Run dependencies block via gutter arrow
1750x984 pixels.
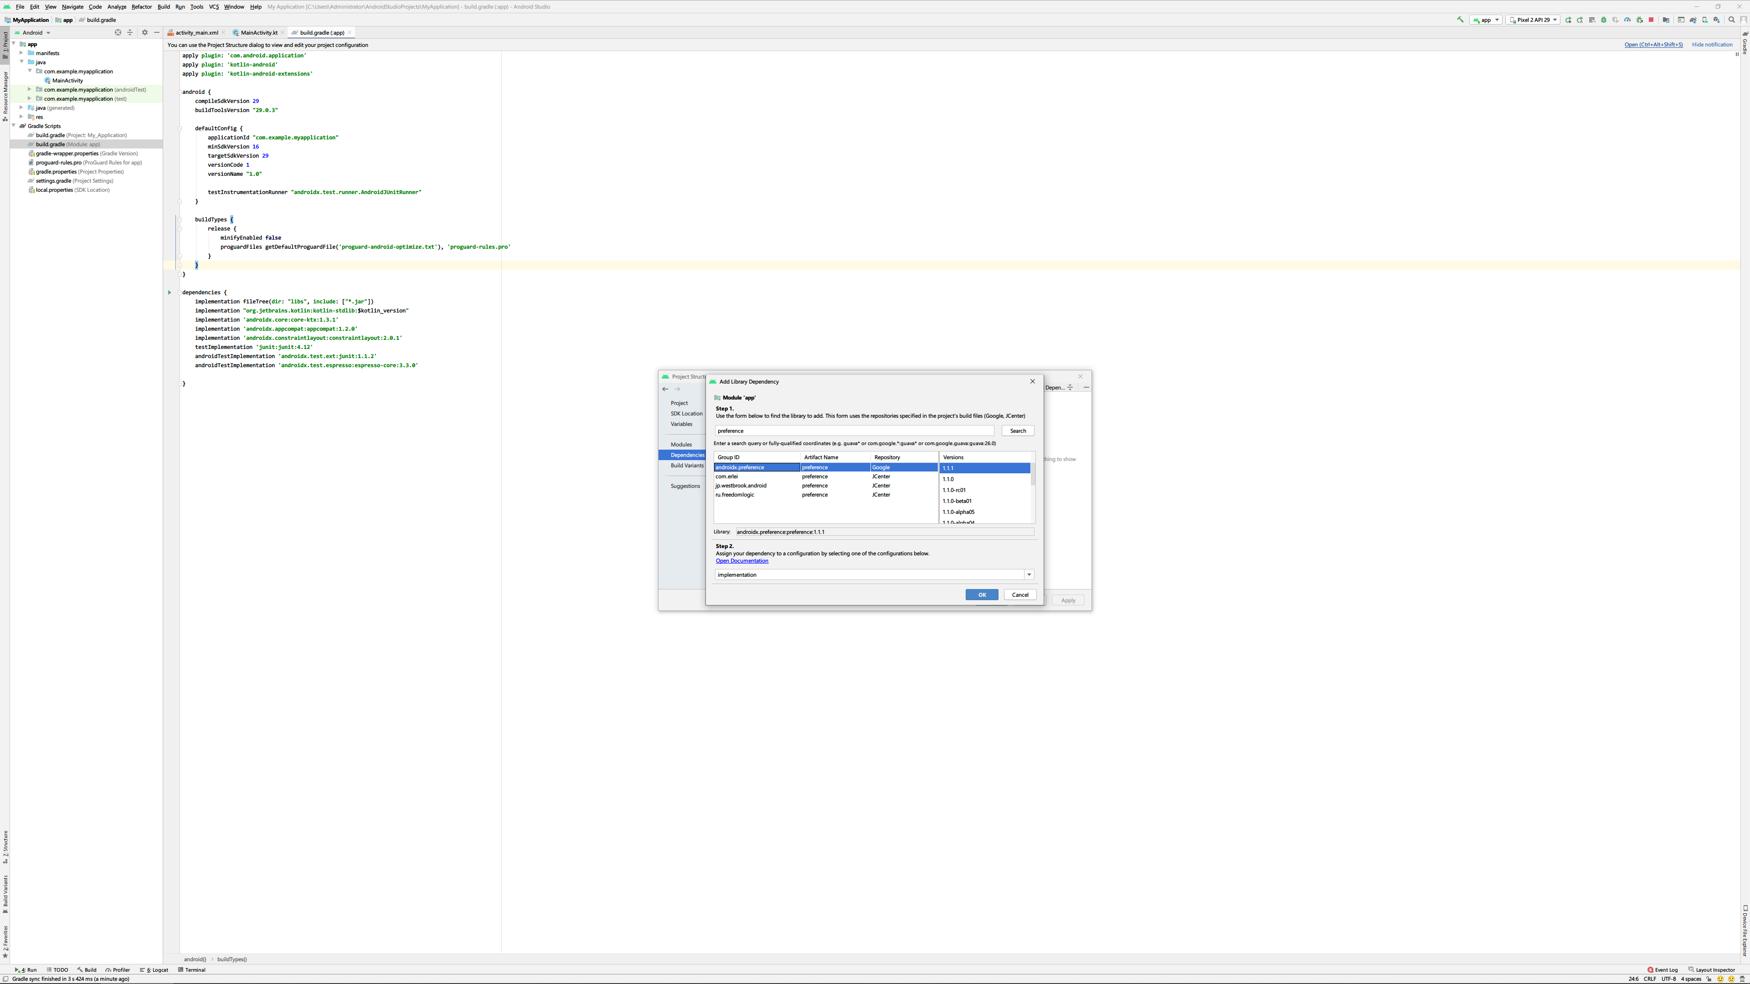pyautogui.click(x=169, y=292)
